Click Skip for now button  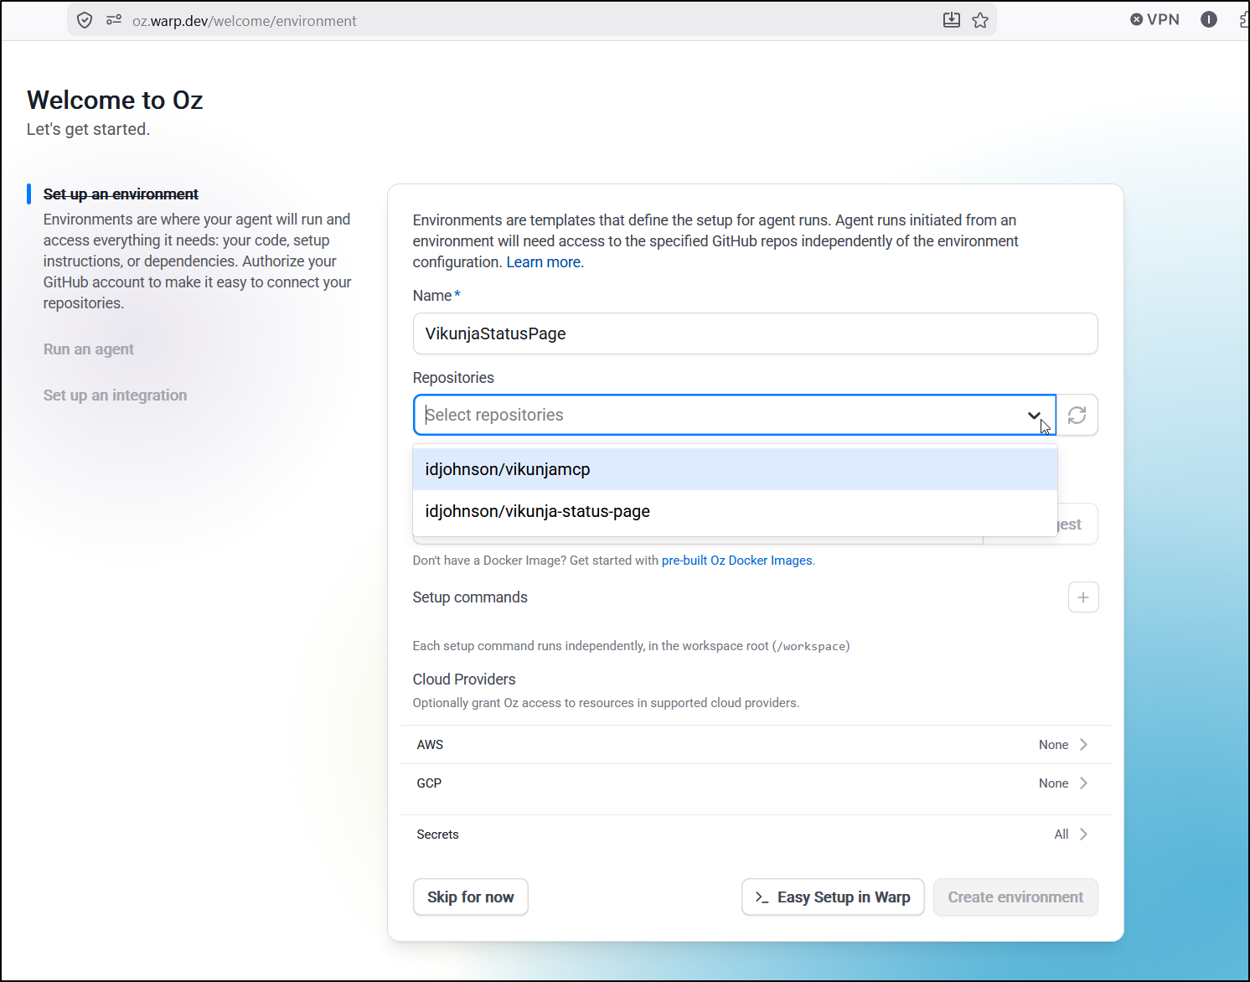click(x=471, y=897)
